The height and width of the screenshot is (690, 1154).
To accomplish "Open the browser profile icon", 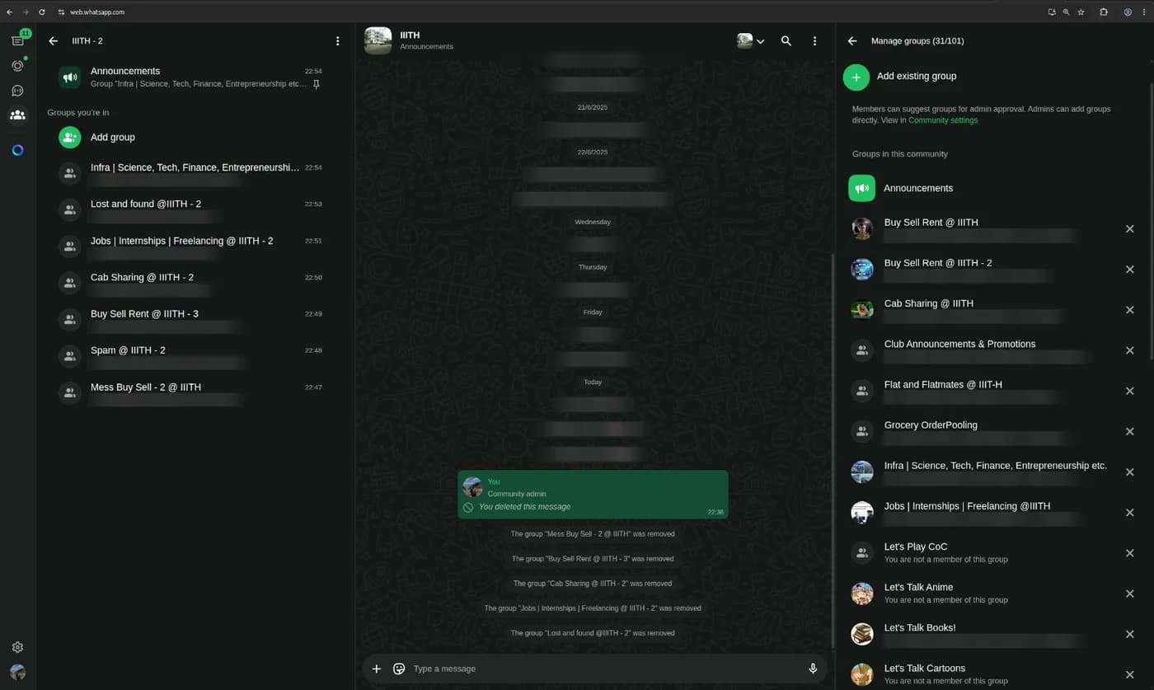I will [x=1128, y=12].
